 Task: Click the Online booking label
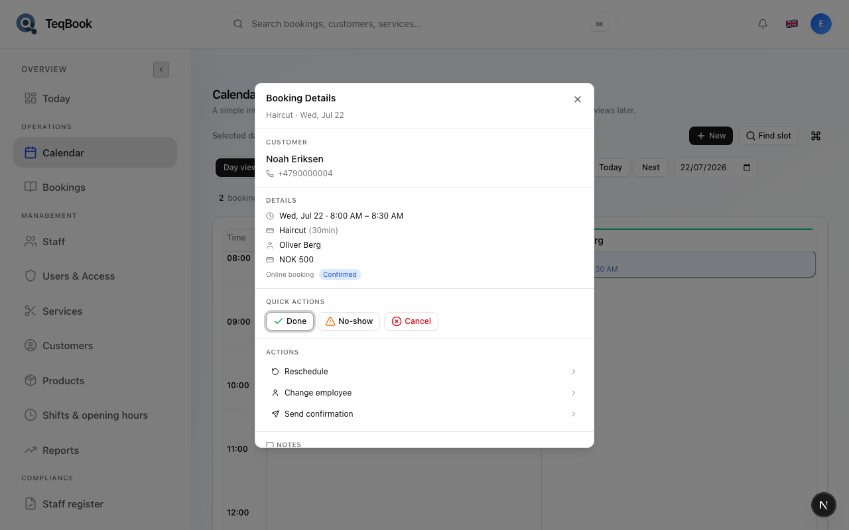(290, 274)
